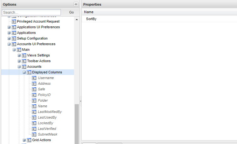Expand the Grid Actions node

coord(24,140)
